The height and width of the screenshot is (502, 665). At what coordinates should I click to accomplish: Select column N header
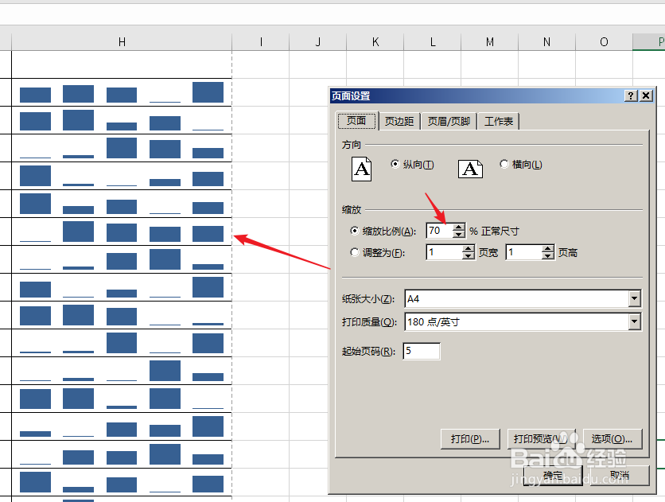(x=547, y=42)
